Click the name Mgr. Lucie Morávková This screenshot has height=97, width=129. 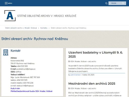20,77
